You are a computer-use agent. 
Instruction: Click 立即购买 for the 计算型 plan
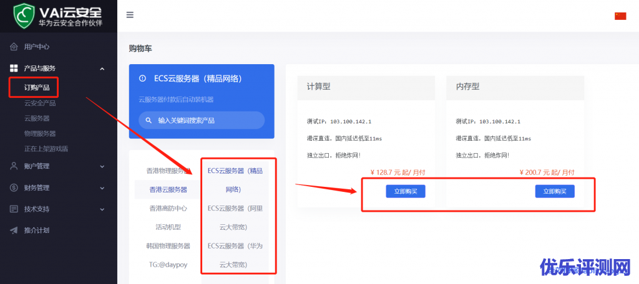click(405, 191)
